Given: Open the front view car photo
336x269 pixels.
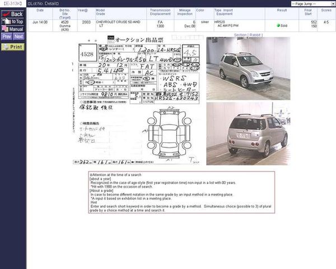Looking at the screenshot, I should 248,68.
